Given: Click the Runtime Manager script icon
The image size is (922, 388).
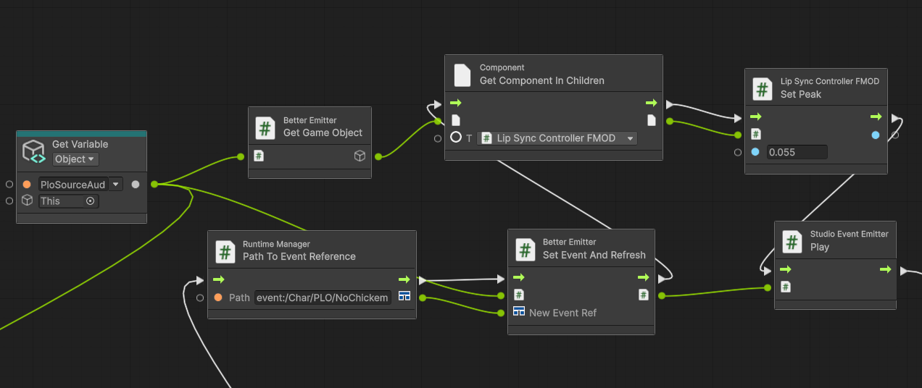Looking at the screenshot, I should 225,250.
